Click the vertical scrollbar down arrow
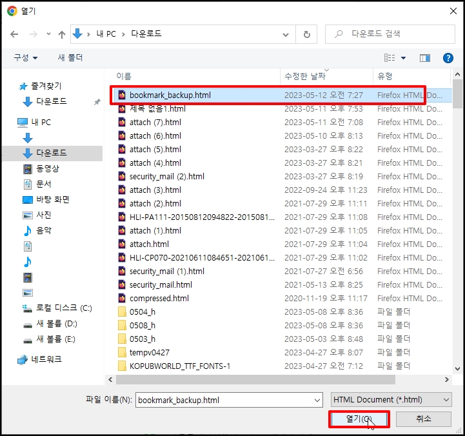The width and height of the screenshot is (465, 436). [457, 369]
